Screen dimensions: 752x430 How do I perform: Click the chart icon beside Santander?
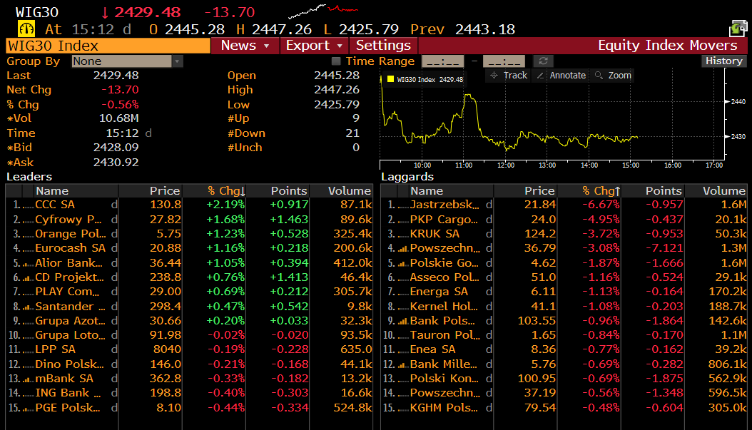pos(29,307)
